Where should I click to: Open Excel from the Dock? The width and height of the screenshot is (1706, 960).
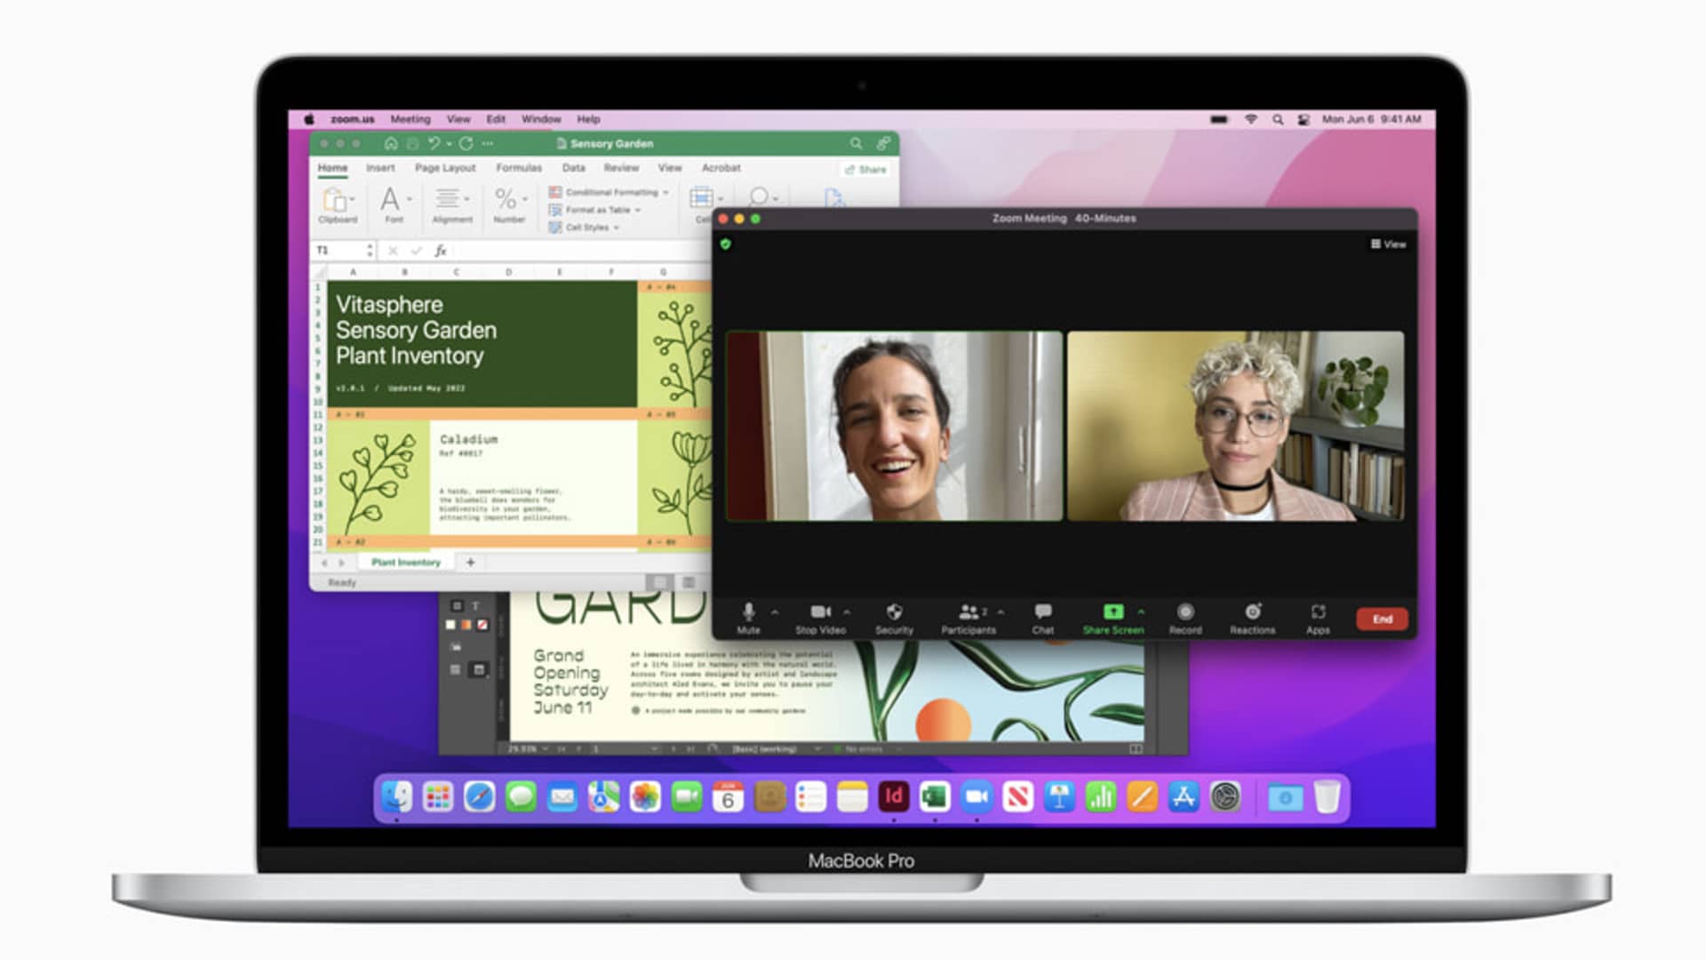coord(935,796)
